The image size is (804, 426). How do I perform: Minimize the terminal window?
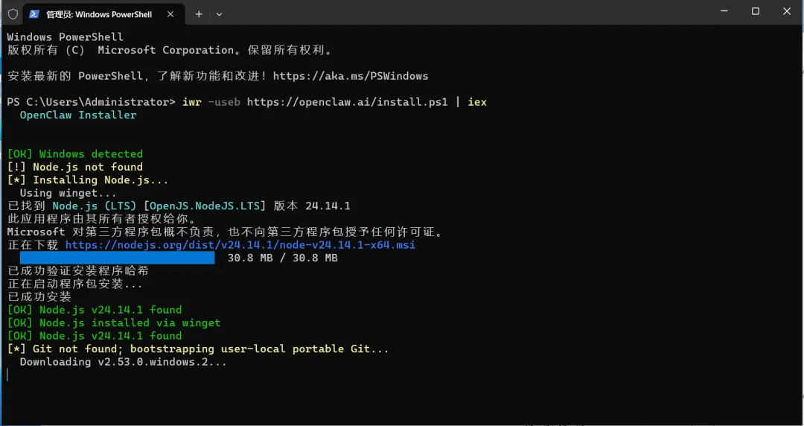tap(724, 11)
